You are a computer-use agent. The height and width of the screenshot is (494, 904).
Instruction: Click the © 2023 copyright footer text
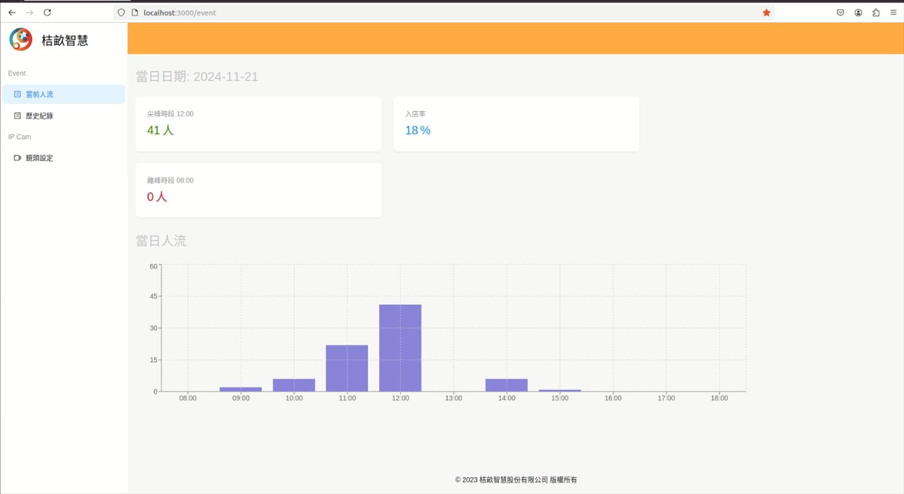(516, 480)
